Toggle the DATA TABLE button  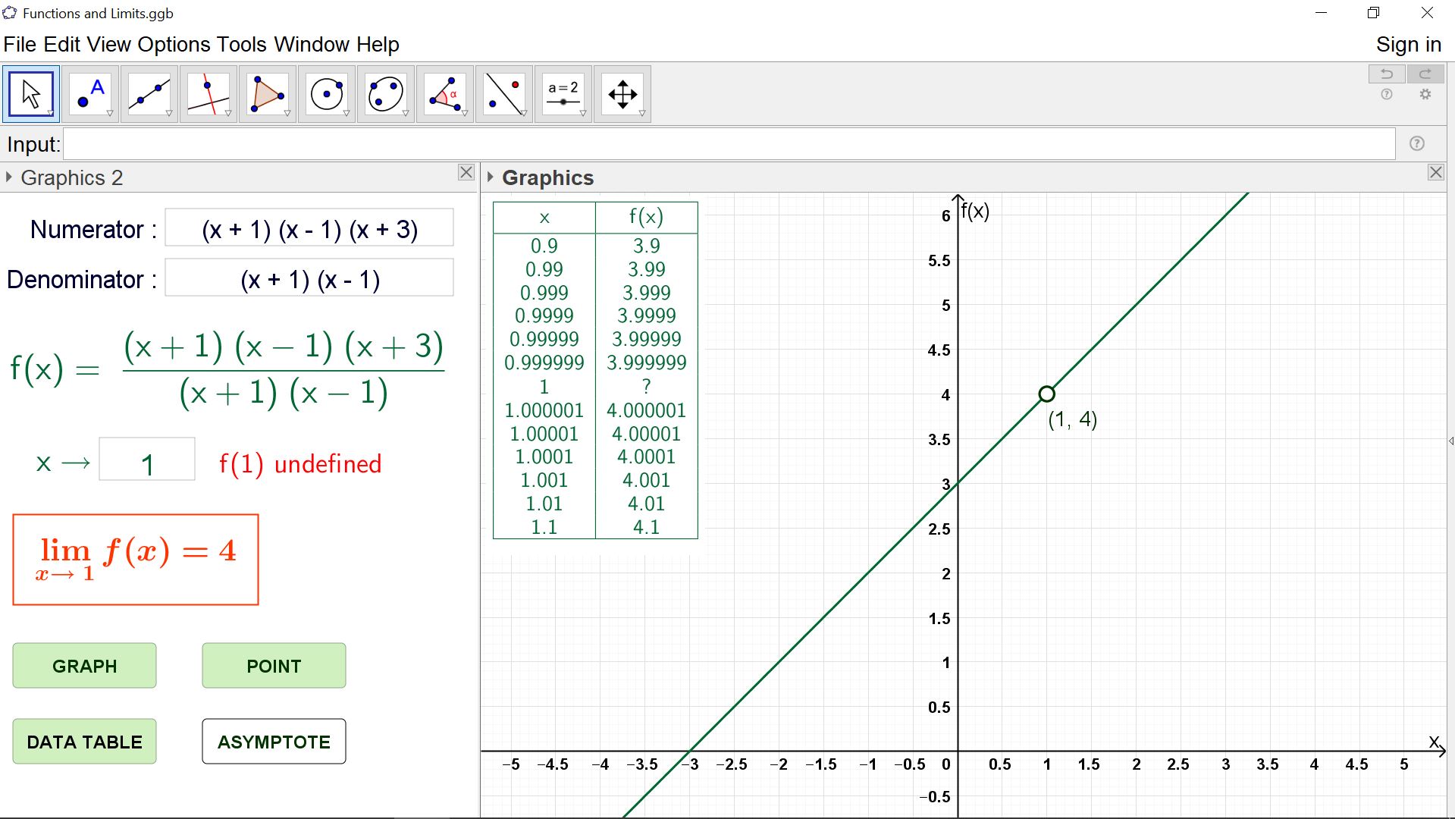(85, 742)
